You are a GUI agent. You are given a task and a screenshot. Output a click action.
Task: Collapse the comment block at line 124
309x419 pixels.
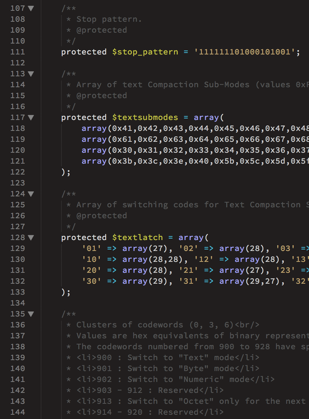click(31, 194)
